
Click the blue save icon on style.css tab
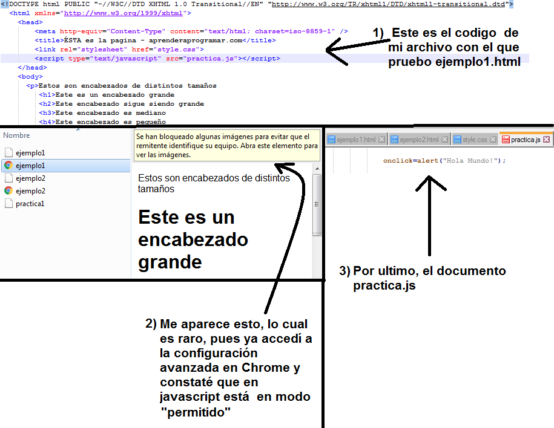tap(458, 140)
